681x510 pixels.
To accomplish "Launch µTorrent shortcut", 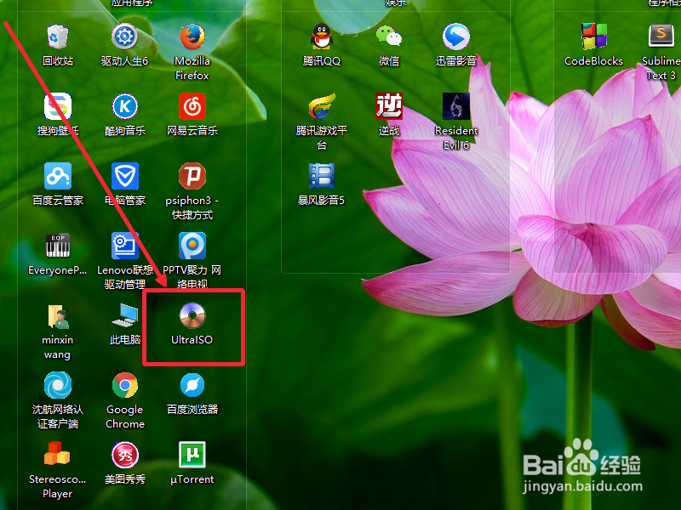I will pos(192,455).
